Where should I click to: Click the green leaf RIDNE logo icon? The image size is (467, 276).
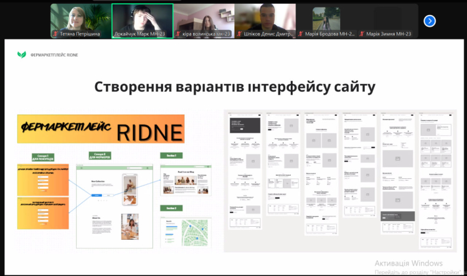(x=22, y=55)
